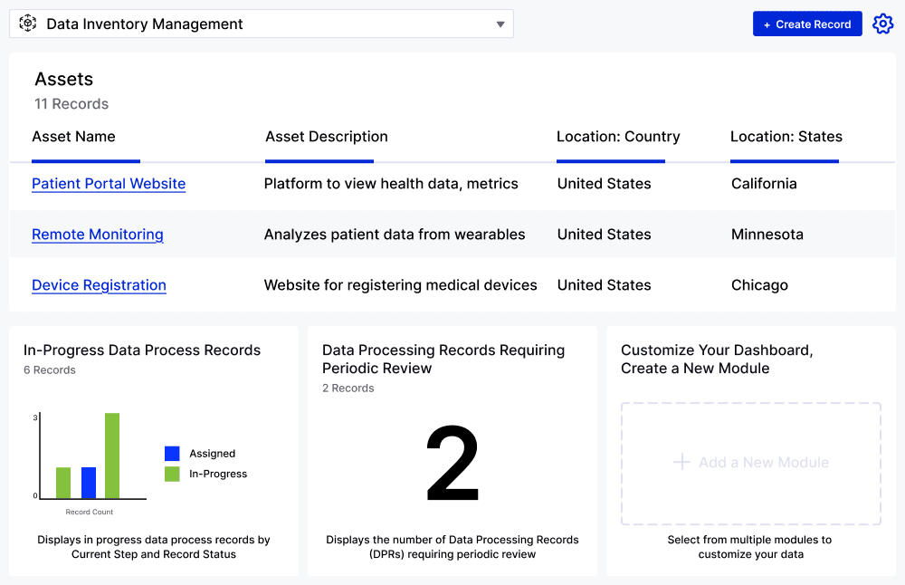Click the tallest green In-Progress bar

point(111,453)
